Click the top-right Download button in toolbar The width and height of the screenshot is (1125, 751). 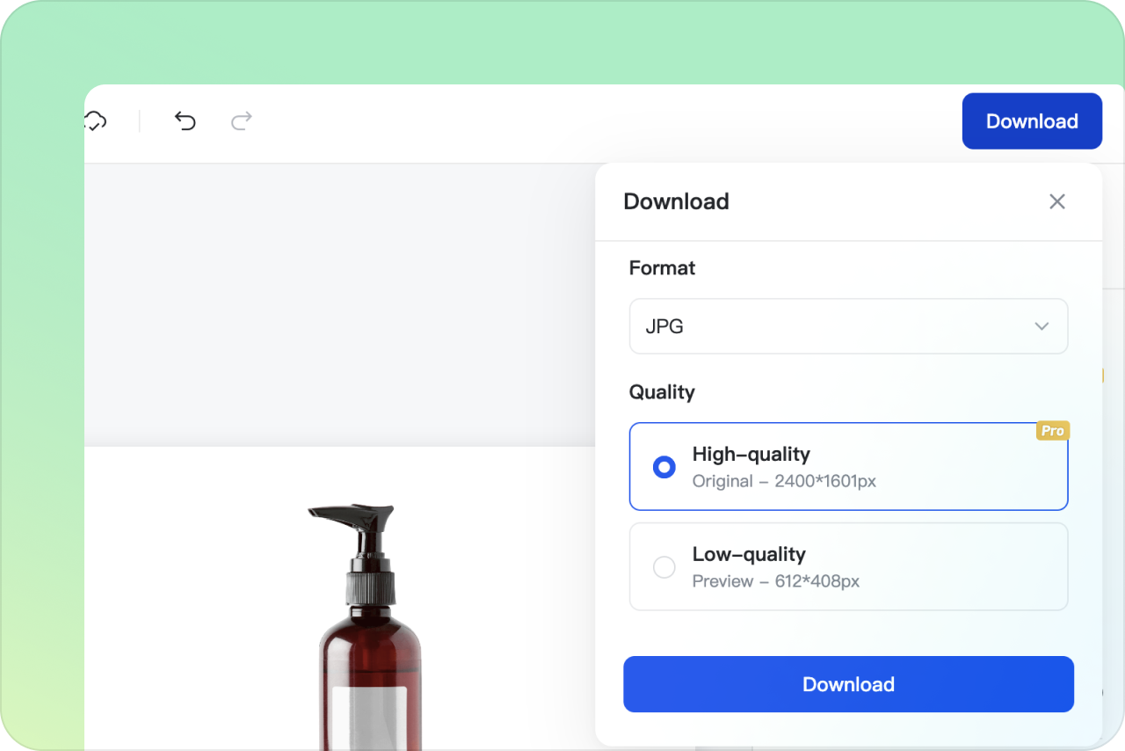(x=1032, y=121)
